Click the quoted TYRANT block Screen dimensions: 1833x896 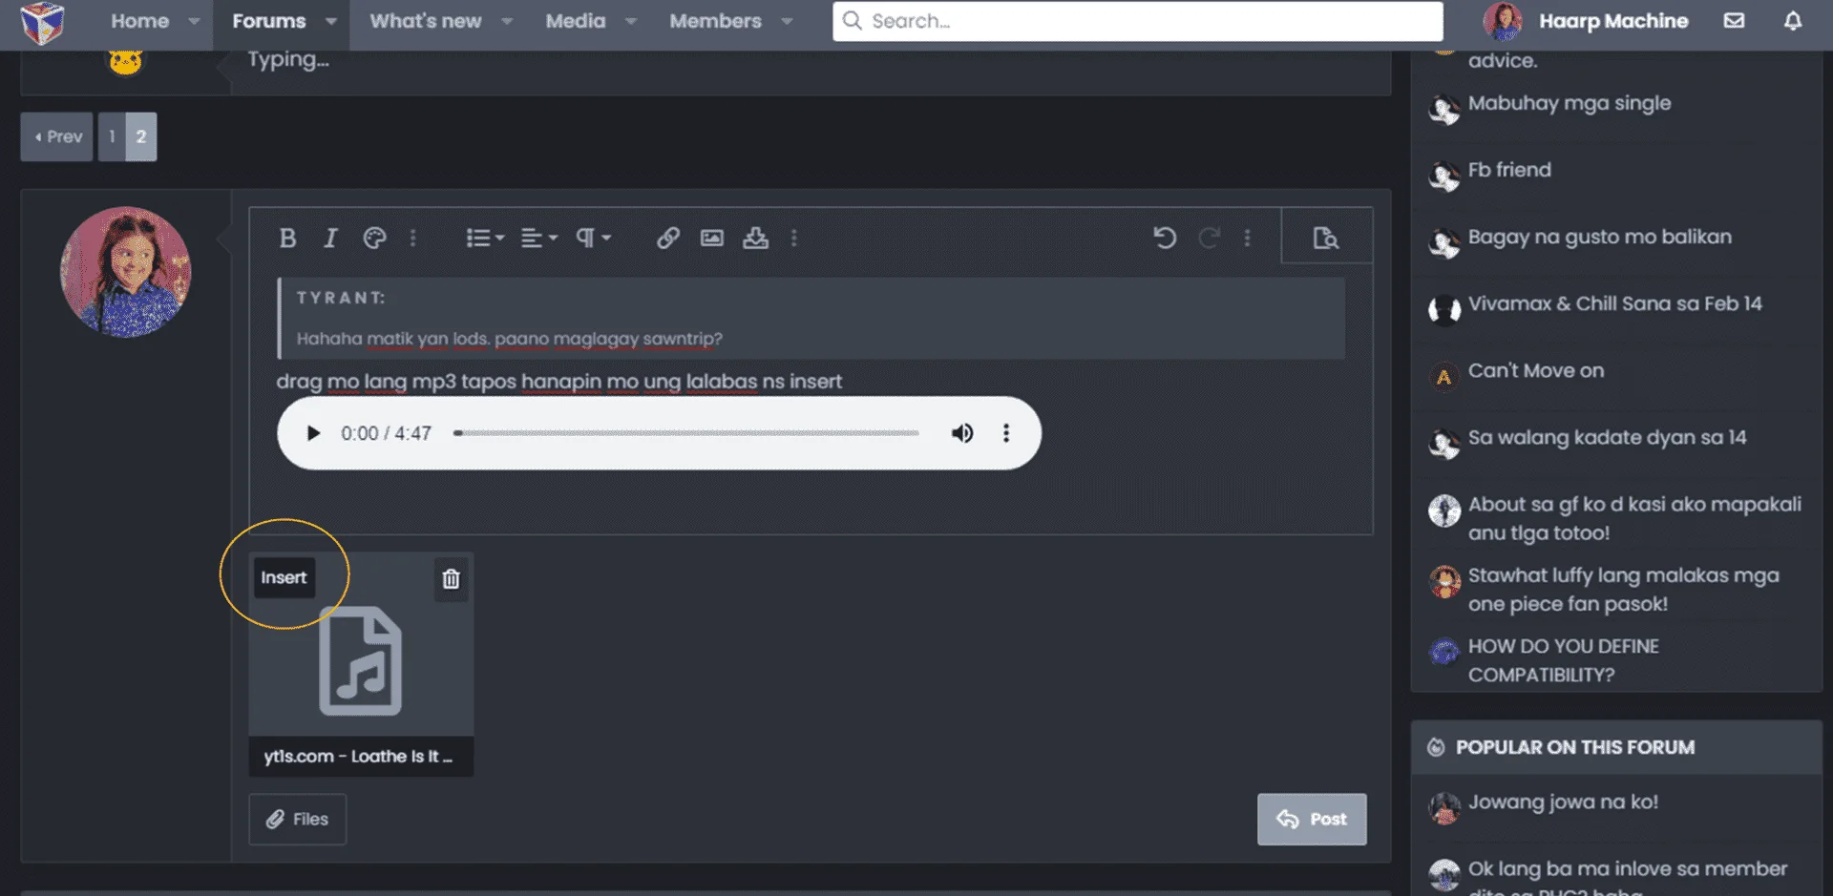pos(811,319)
